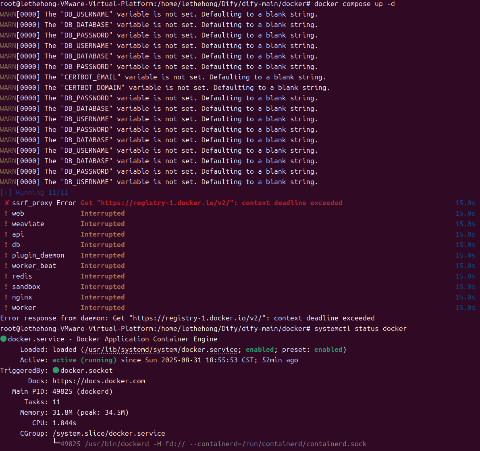
Task: Click the green status dot beside docker.service
Action: [4, 339]
